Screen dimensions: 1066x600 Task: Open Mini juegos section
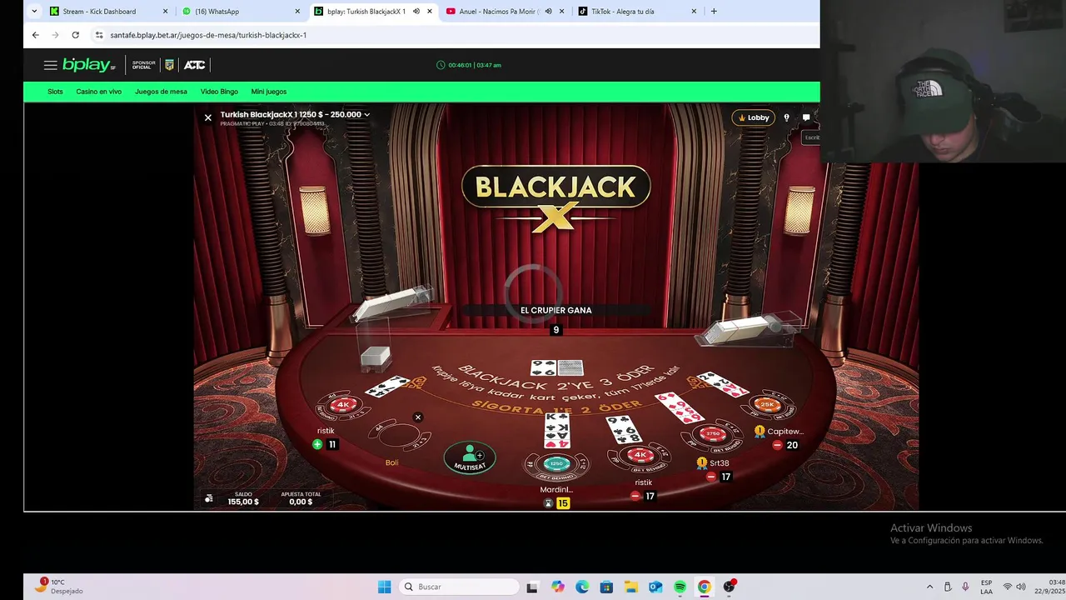pyautogui.click(x=269, y=92)
